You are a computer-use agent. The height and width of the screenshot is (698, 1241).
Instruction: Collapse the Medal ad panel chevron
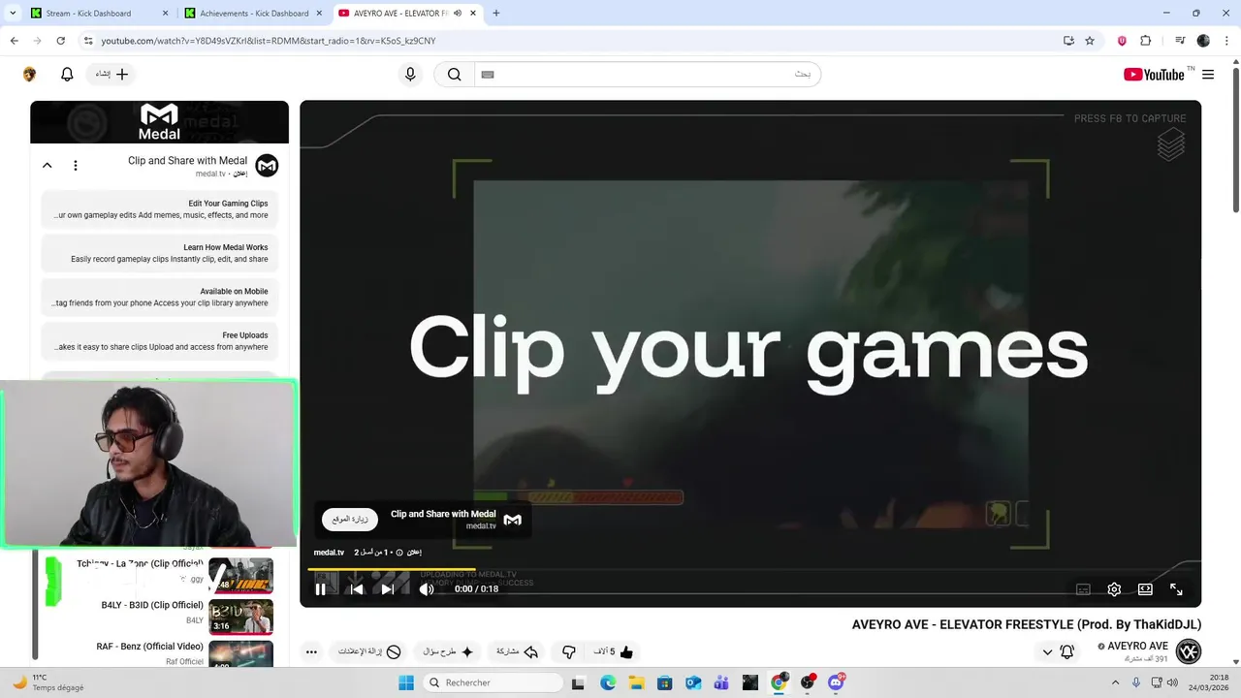[x=47, y=166]
